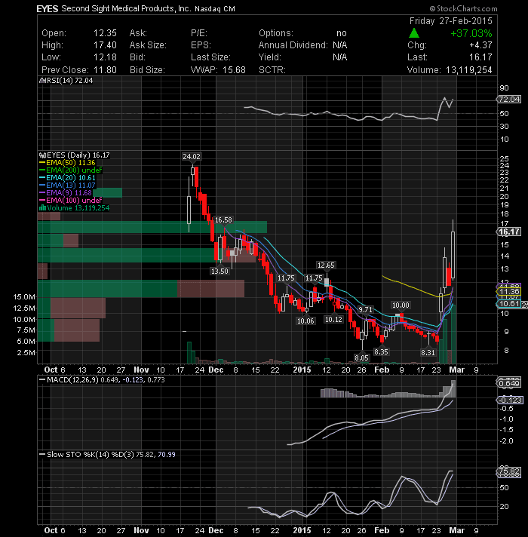The height and width of the screenshot is (537, 528).
Task: Click the VWAP value 15.68
Action: 235,70
